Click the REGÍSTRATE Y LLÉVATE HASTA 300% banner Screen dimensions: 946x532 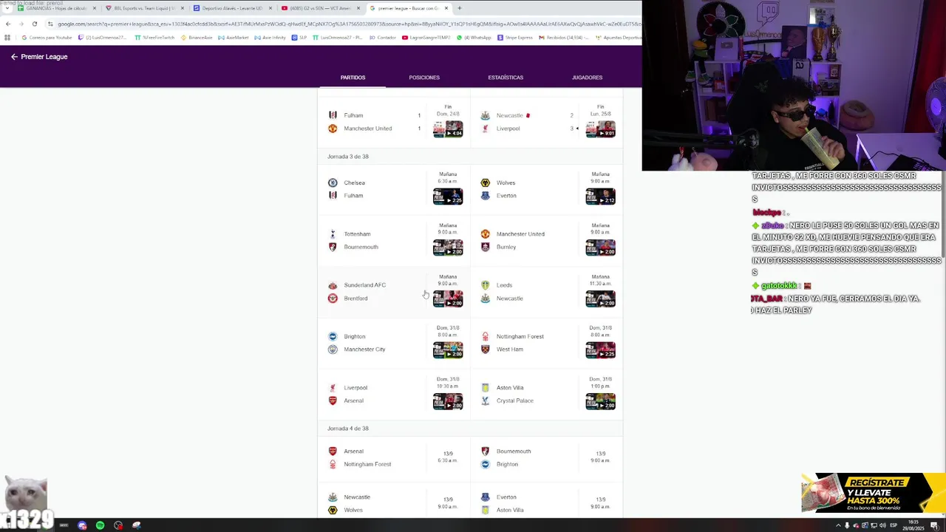(x=873, y=493)
